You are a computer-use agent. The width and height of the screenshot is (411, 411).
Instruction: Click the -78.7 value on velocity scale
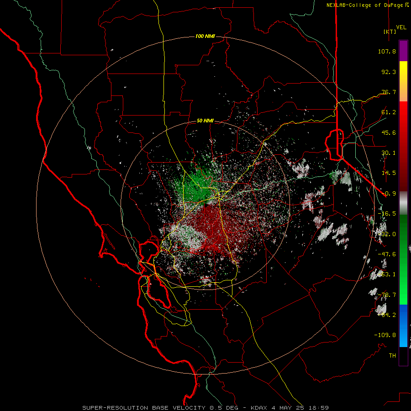[x=387, y=295]
